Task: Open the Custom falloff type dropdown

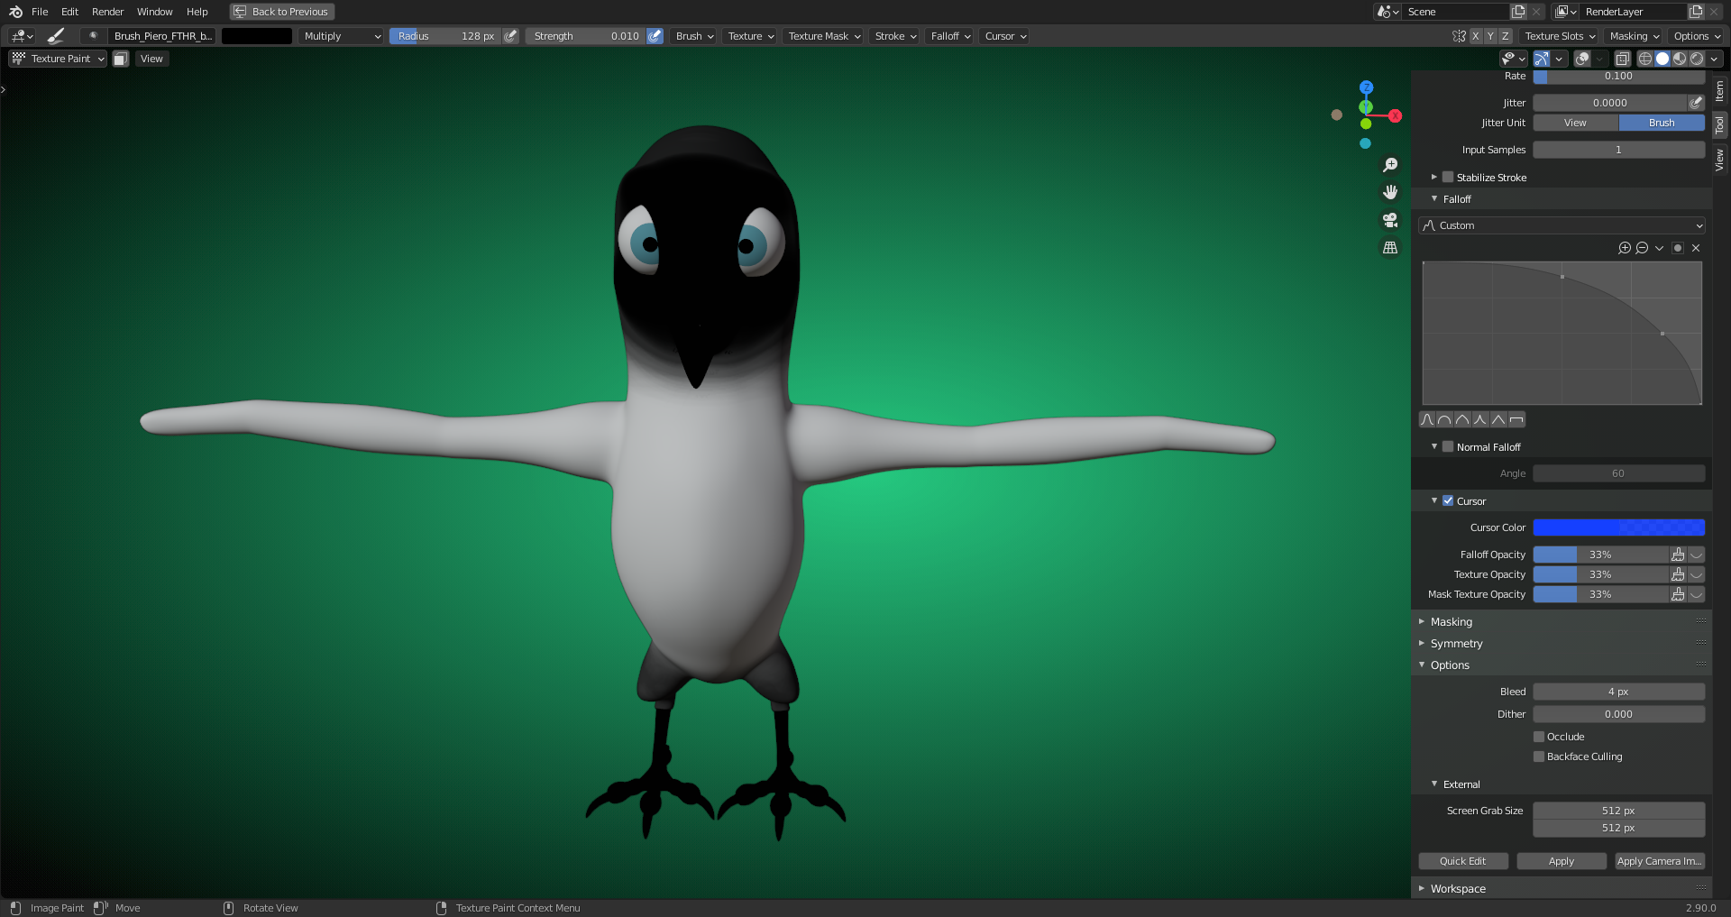Action: coord(1562,225)
